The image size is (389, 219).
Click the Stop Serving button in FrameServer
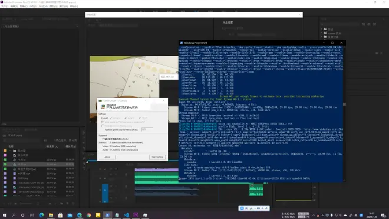[157, 157]
